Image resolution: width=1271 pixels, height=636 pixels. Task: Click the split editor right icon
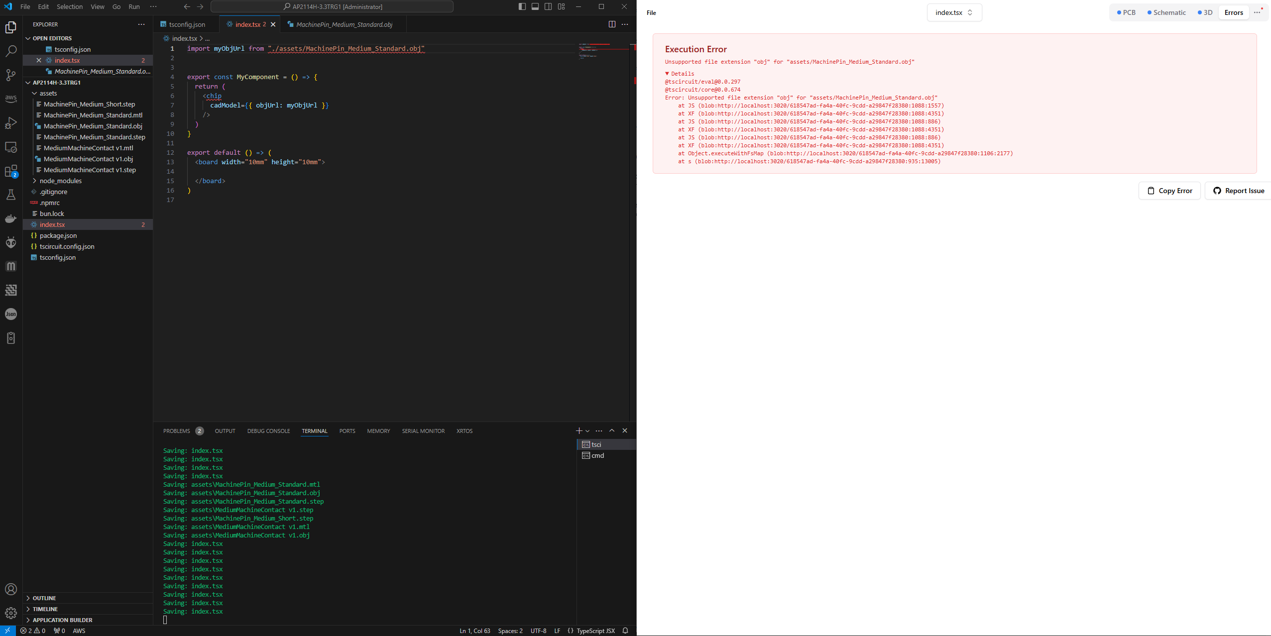point(612,24)
